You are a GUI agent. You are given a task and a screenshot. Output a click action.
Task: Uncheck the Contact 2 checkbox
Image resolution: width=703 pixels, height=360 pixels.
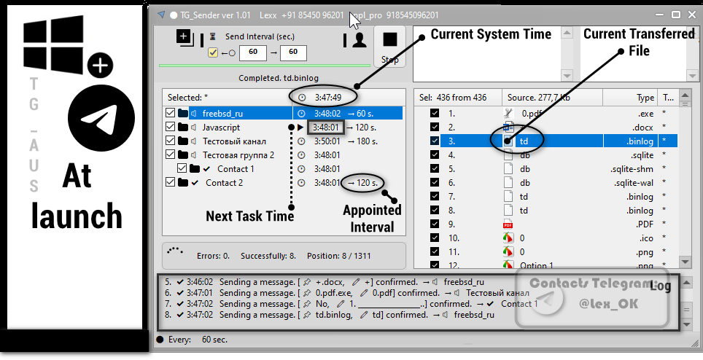pyautogui.click(x=170, y=183)
